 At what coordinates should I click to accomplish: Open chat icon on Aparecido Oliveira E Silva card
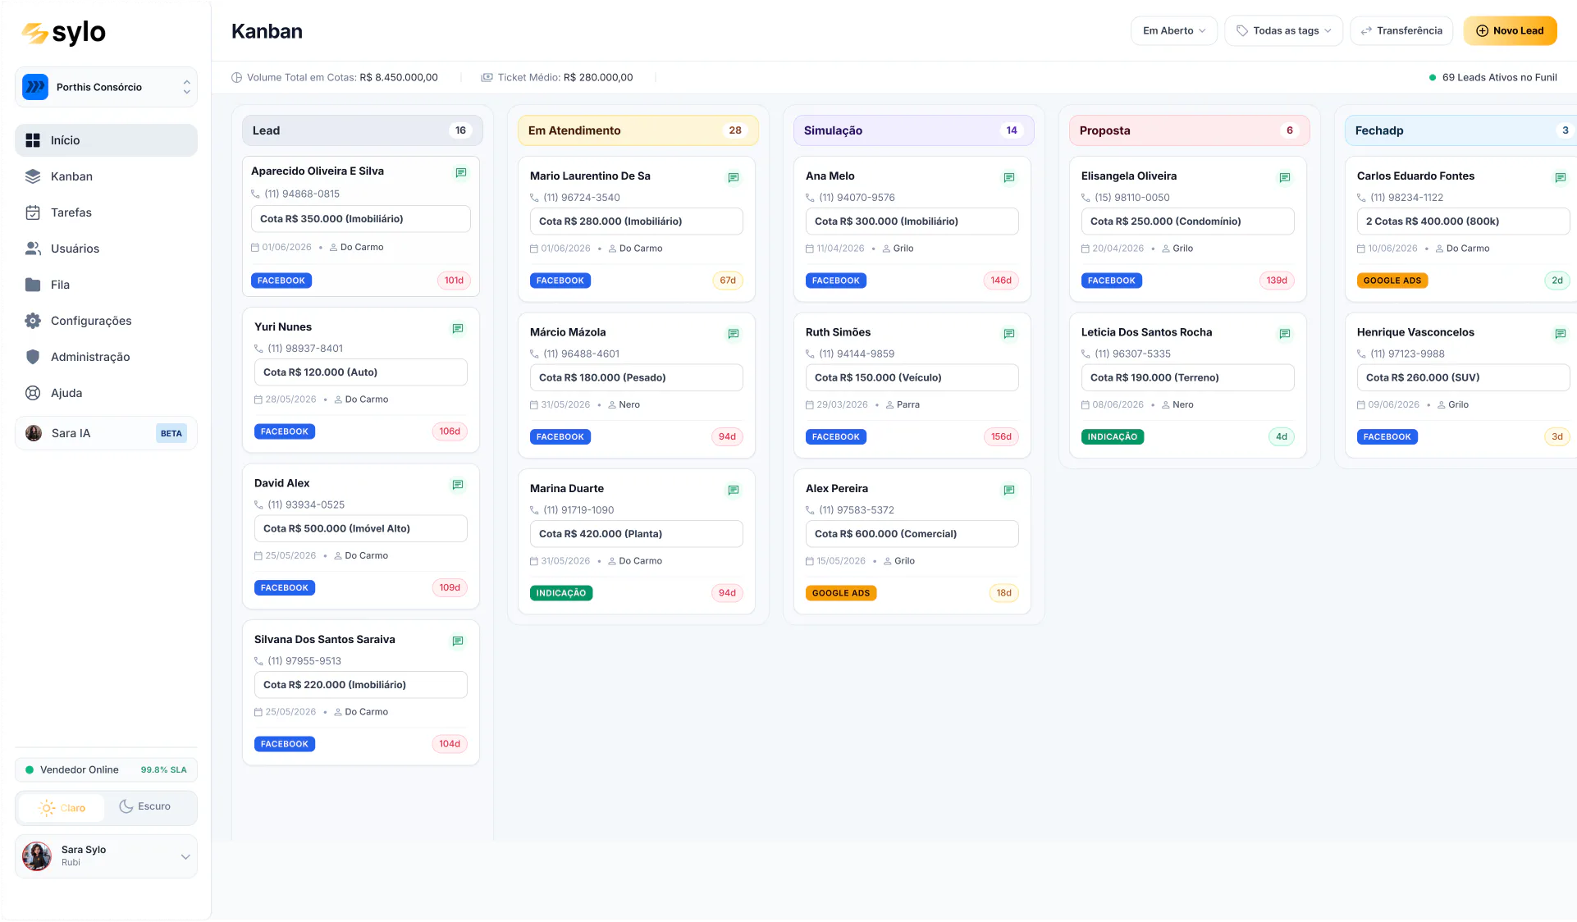[461, 172]
